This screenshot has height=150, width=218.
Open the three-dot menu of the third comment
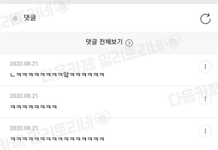point(205,131)
